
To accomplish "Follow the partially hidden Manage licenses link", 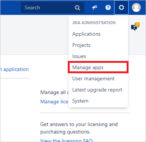I will pyautogui.click(x=54, y=102).
